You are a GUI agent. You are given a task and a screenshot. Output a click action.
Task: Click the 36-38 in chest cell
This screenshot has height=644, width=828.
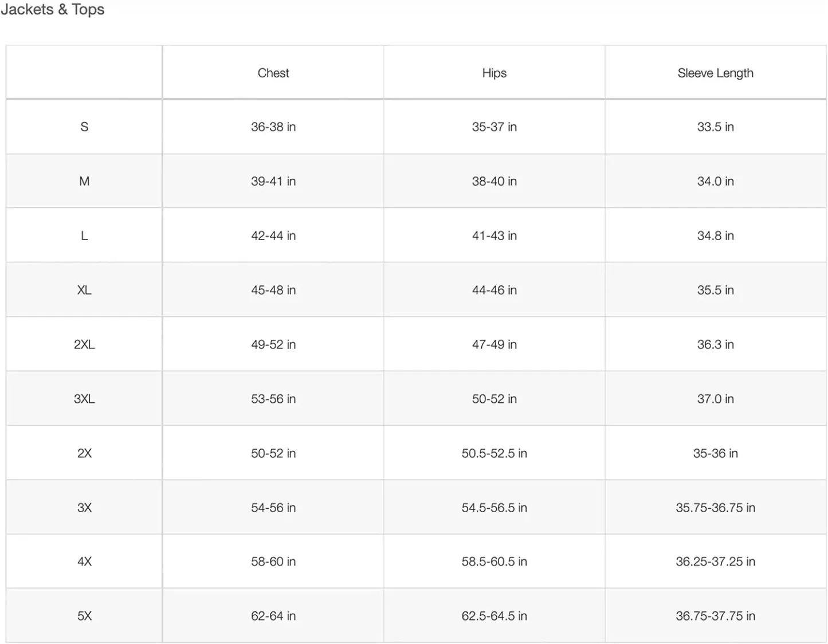[273, 127]
